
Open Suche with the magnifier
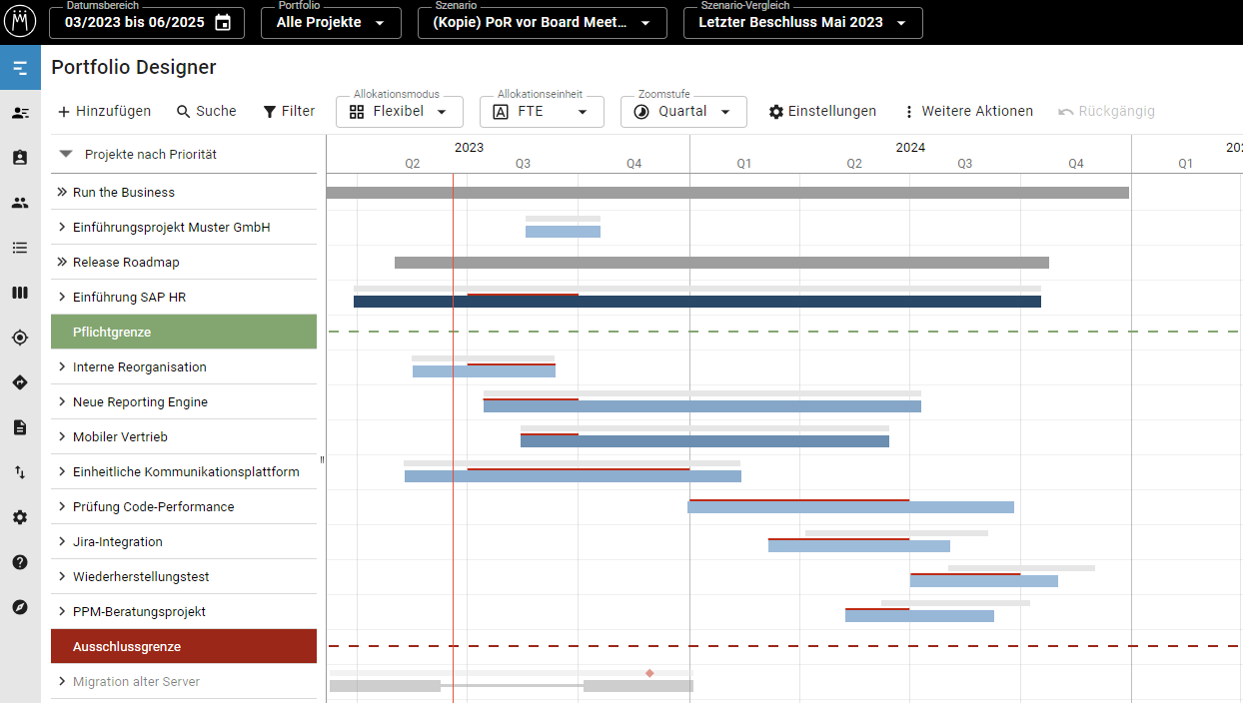point(207,111)
